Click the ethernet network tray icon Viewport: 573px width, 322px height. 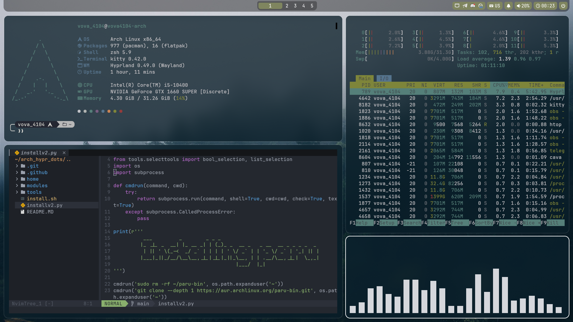[457, 6]
